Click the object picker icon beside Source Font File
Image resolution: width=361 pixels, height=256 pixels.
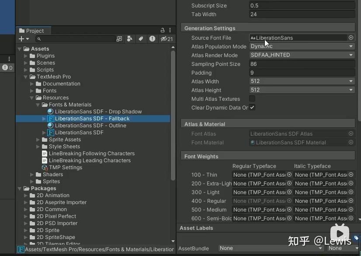(351, 38)
